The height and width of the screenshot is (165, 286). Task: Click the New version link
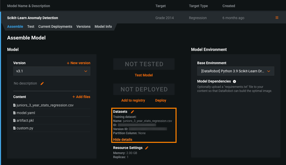pyautogui.click(x=79, y=63)
